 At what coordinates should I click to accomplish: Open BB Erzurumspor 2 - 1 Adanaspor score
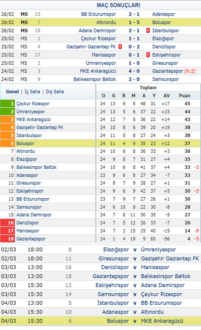pos(134,14)
